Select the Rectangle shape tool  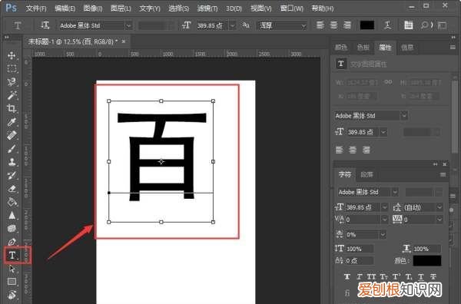click(x=12, y=282)
